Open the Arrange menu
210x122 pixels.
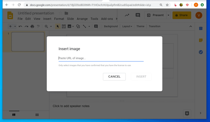click(x=82, y=19)
